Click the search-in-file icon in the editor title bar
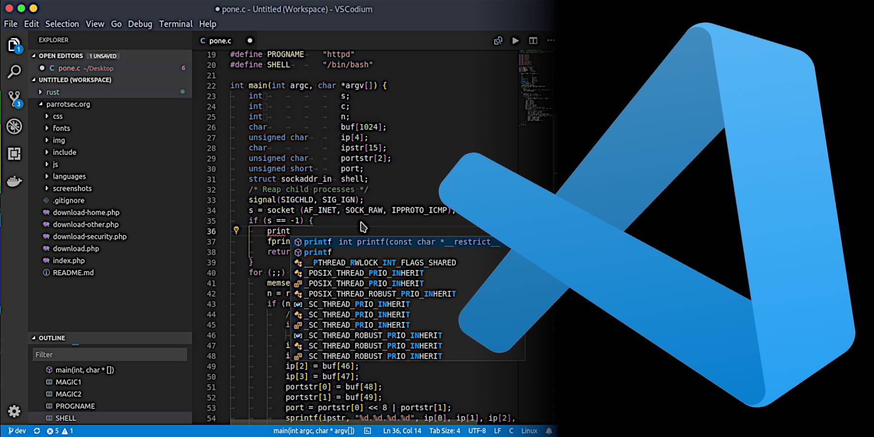This screenshot has width=874, height=437. 498,41
